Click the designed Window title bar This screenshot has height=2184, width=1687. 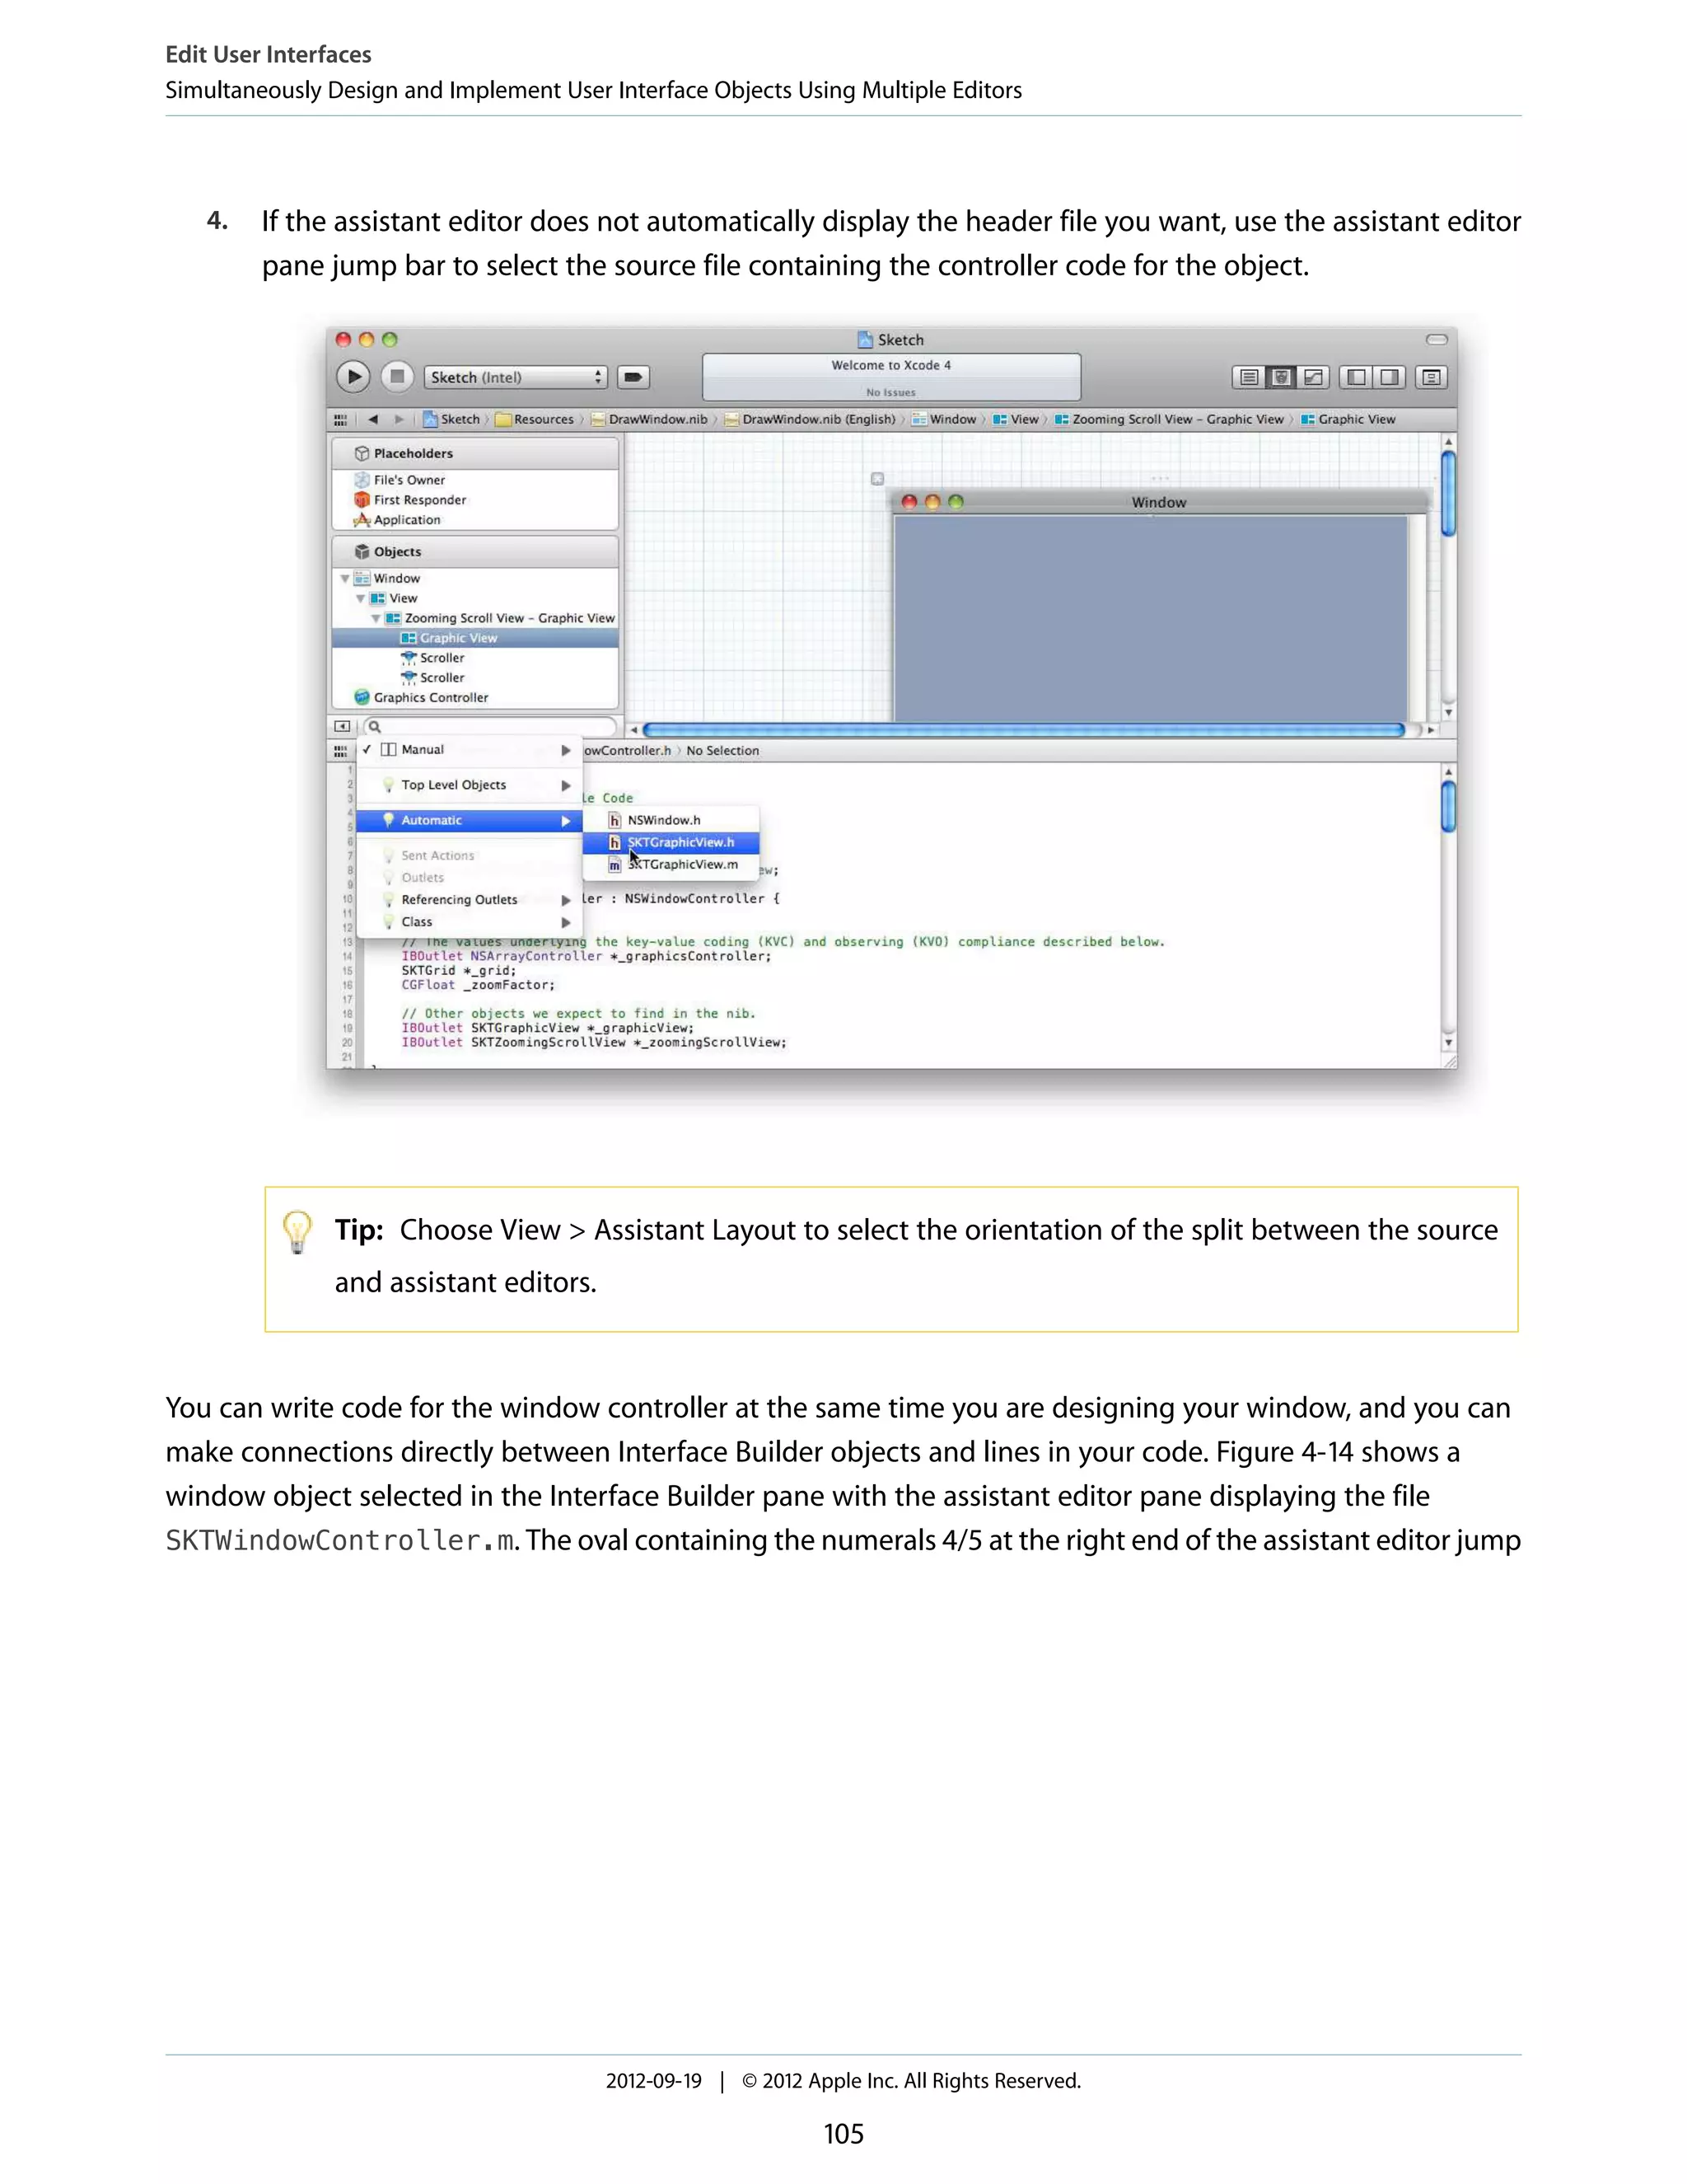point(1158,502)
